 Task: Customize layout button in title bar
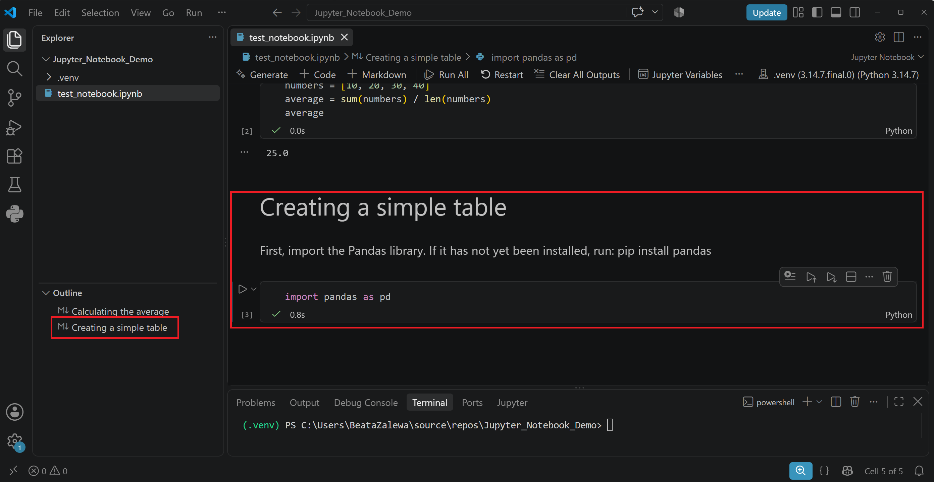tap(798, 12)
